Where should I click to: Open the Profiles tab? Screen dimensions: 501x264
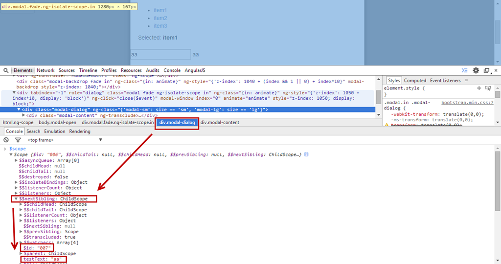coord(109,70)
